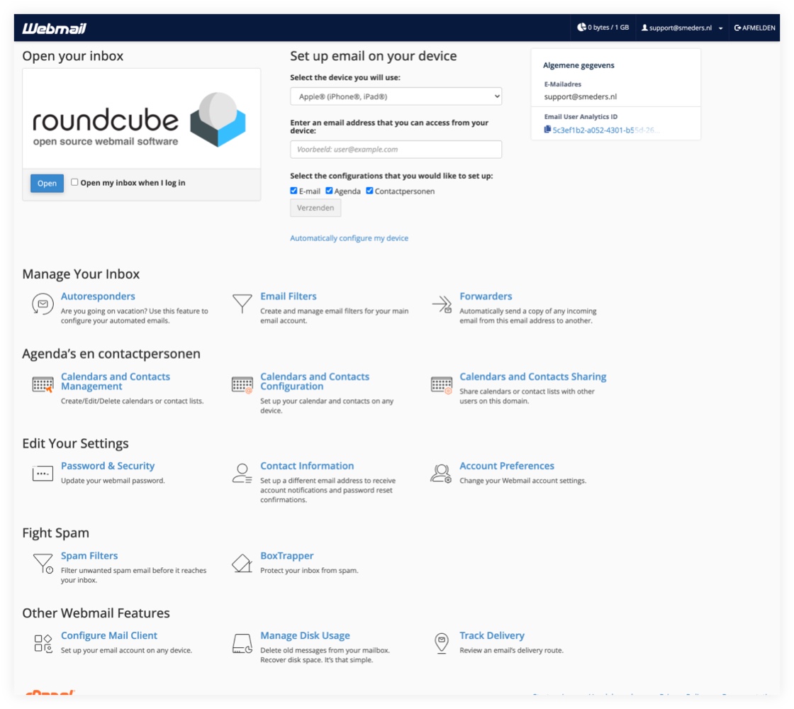794x709 pixels.
Task: Open the BoxTrapper link
Action: 286,556
